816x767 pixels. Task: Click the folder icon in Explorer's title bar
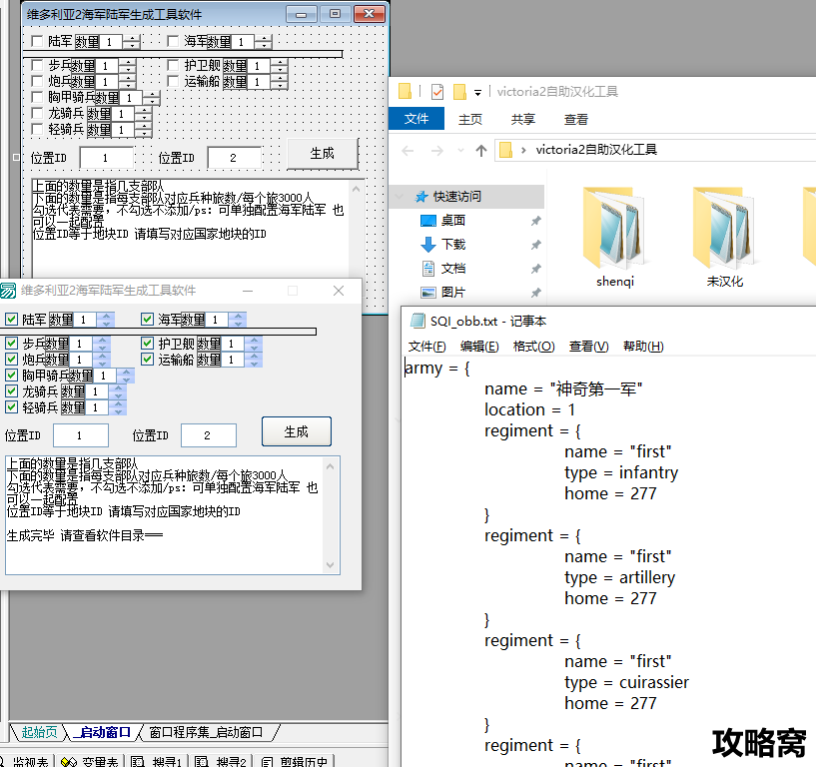pyautogui.click(x=405, y=91)
